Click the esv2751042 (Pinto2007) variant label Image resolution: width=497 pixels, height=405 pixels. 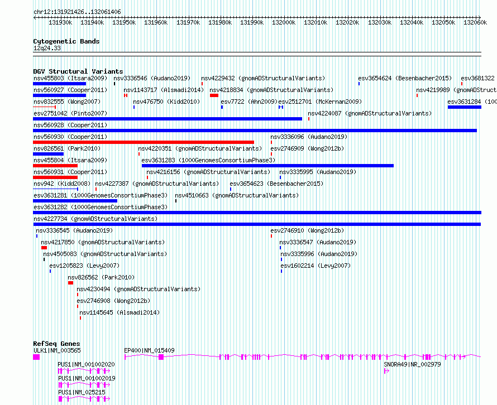(70, 113)
